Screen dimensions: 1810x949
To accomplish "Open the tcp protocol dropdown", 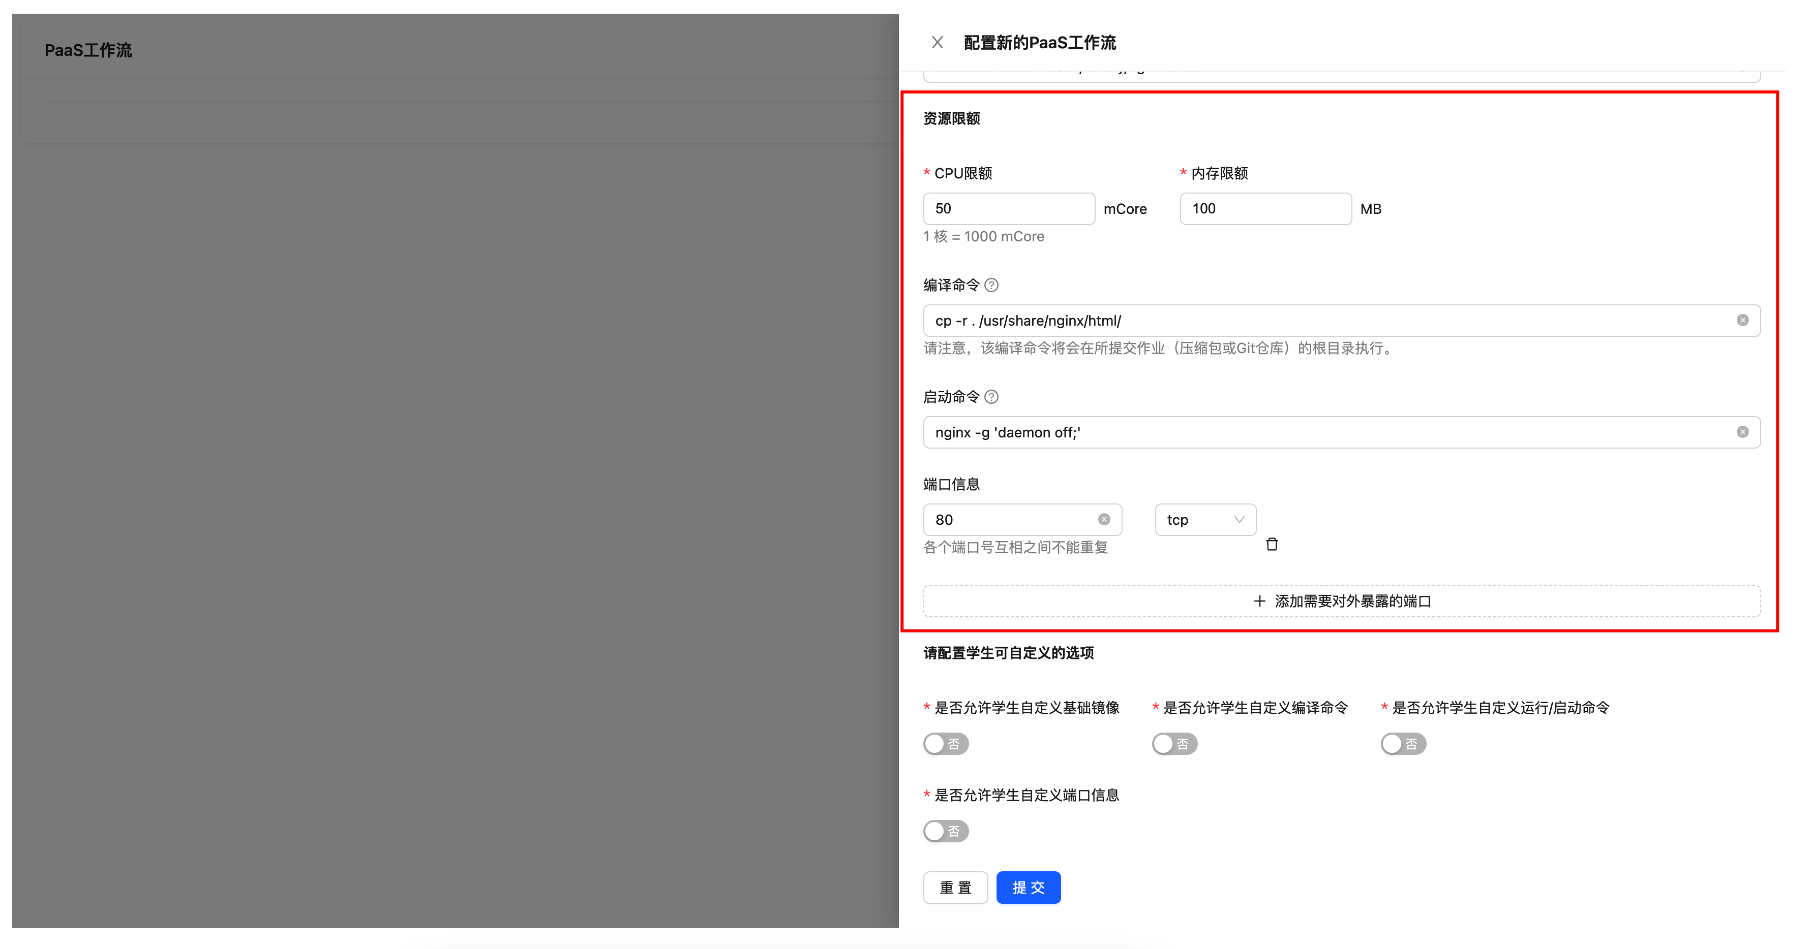I will click(1205, 519).
